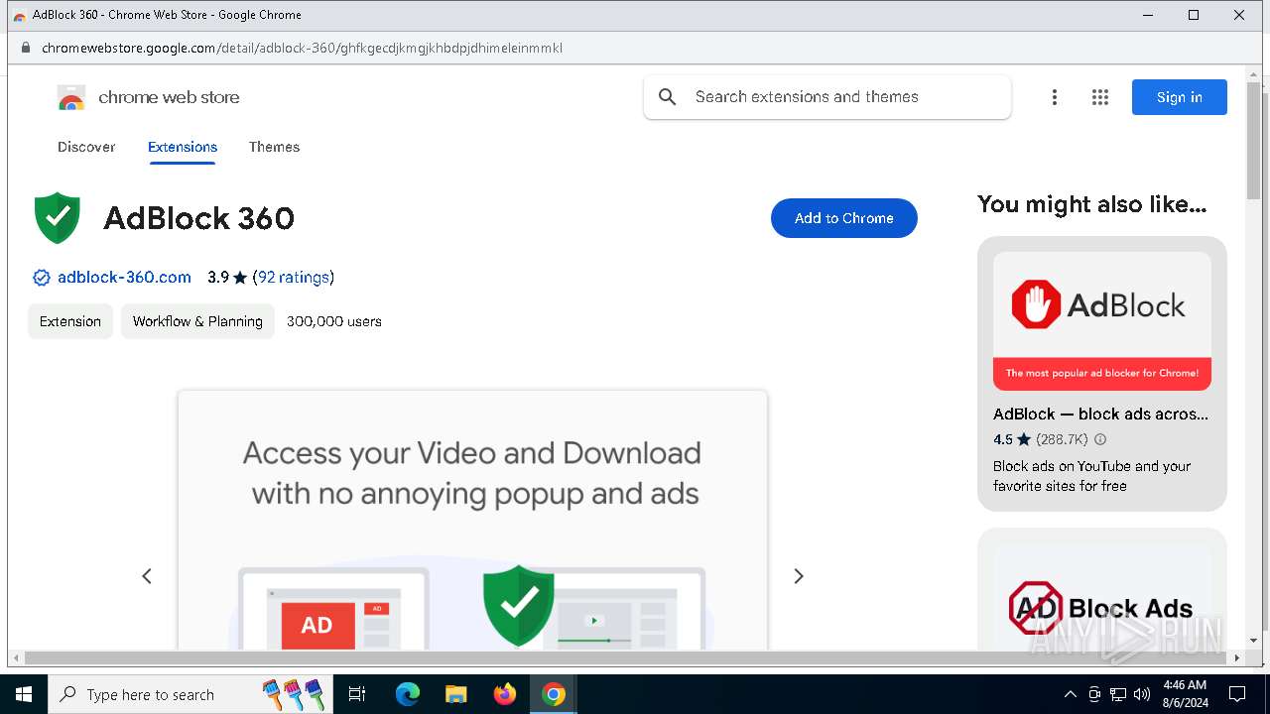
Task: Open the three-dot more options menu
Action: click(1054, 97)
